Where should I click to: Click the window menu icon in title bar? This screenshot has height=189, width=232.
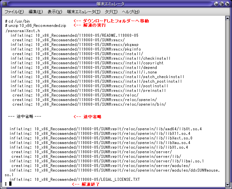(x=5, y=4)
